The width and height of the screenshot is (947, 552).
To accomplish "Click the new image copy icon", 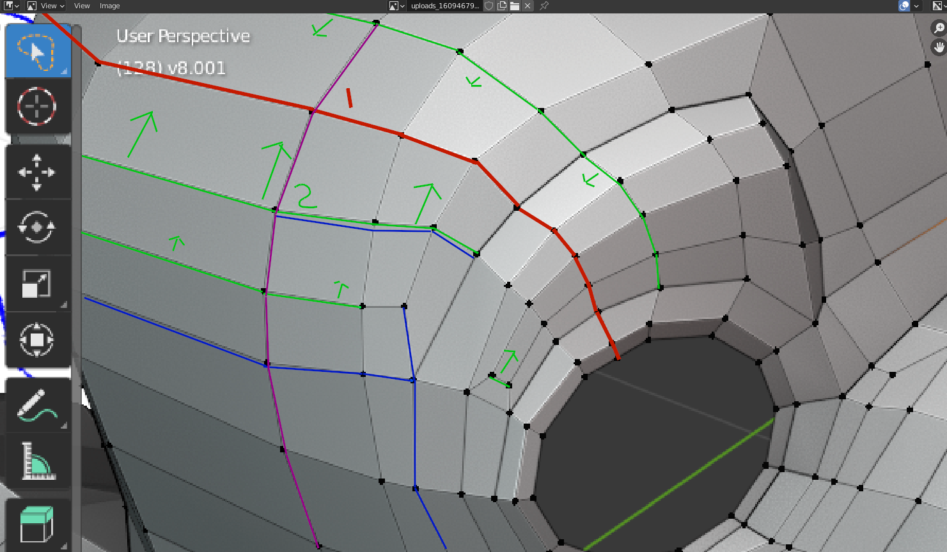I will (502, 6).
